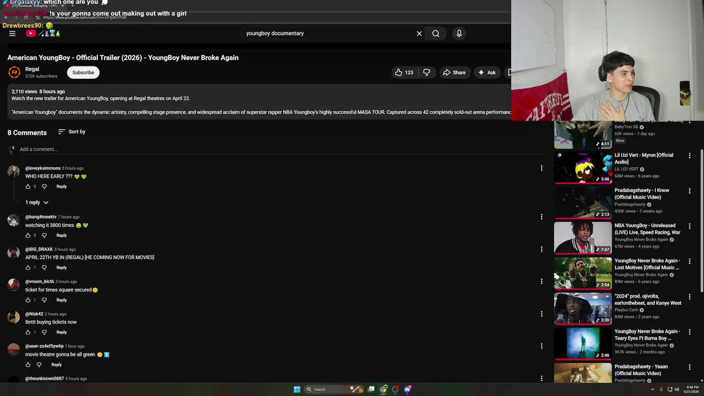Open Chrome from the taskbar
This screenshot has width=704, height=396.
point(383,389)
